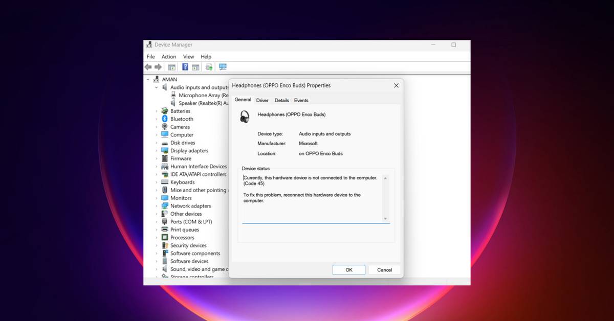Collapse the AMAN root computer node
Viewport: 614px width, 321px height.
(x=148, y=80)
